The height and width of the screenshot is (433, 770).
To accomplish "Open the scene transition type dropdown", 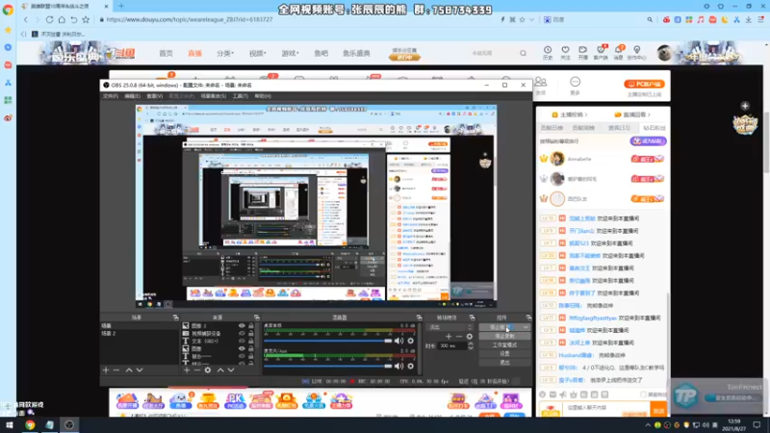I will click(449, 327).
